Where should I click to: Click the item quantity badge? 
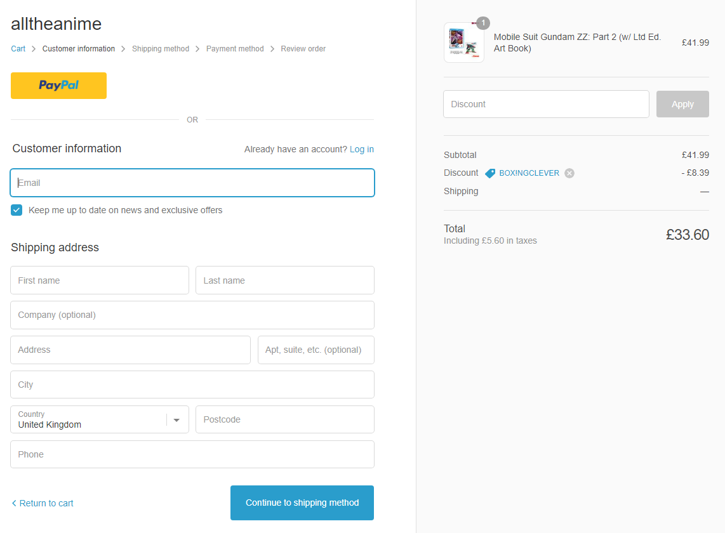click(x=483, y=23)
